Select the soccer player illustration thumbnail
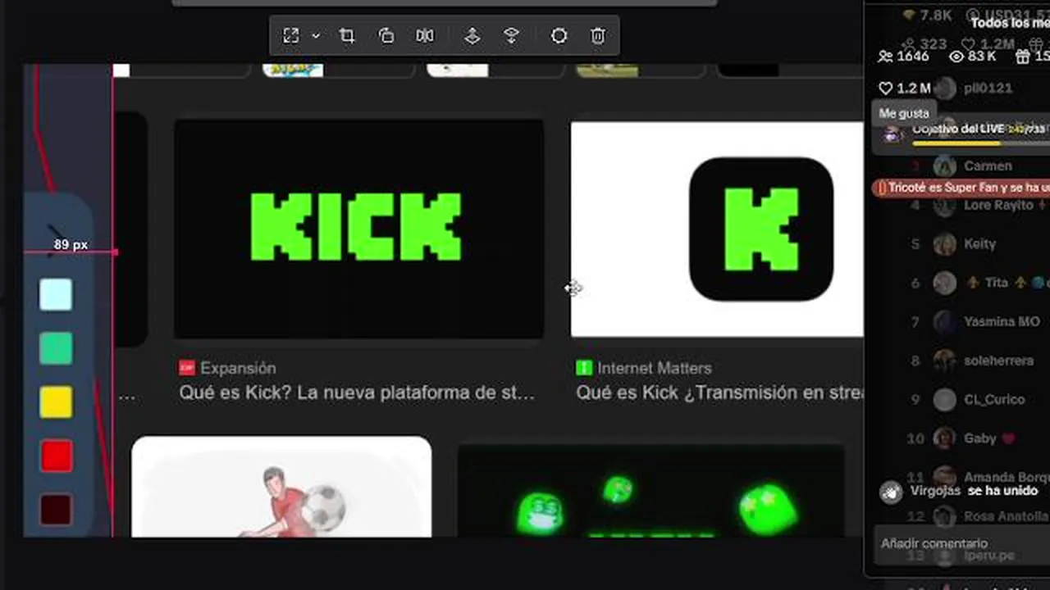 (281, 487)
